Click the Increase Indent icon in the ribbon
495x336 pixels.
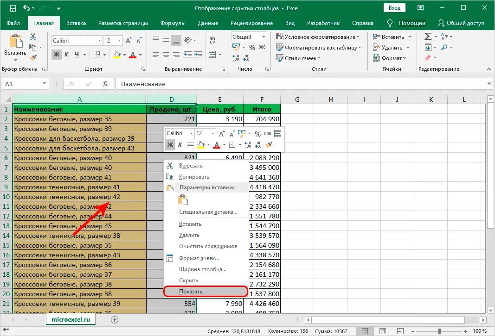198,55
